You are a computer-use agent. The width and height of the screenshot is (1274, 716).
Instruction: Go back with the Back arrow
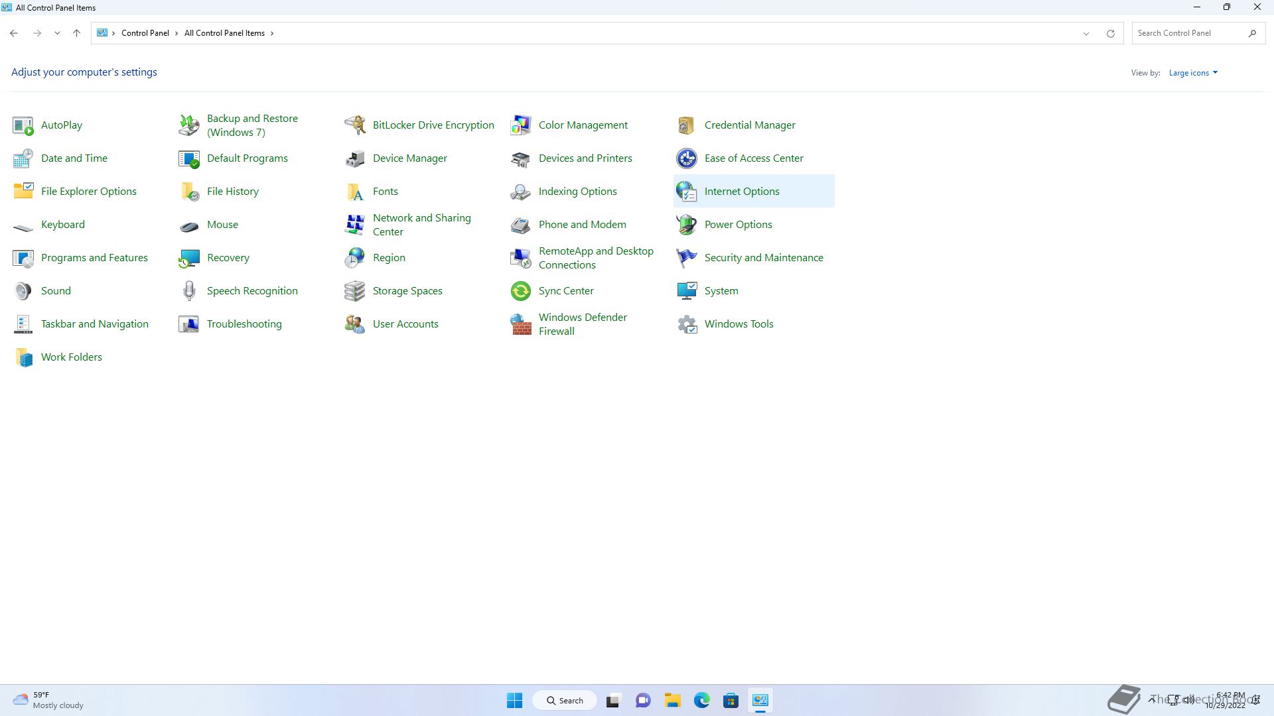click(14, 33)
